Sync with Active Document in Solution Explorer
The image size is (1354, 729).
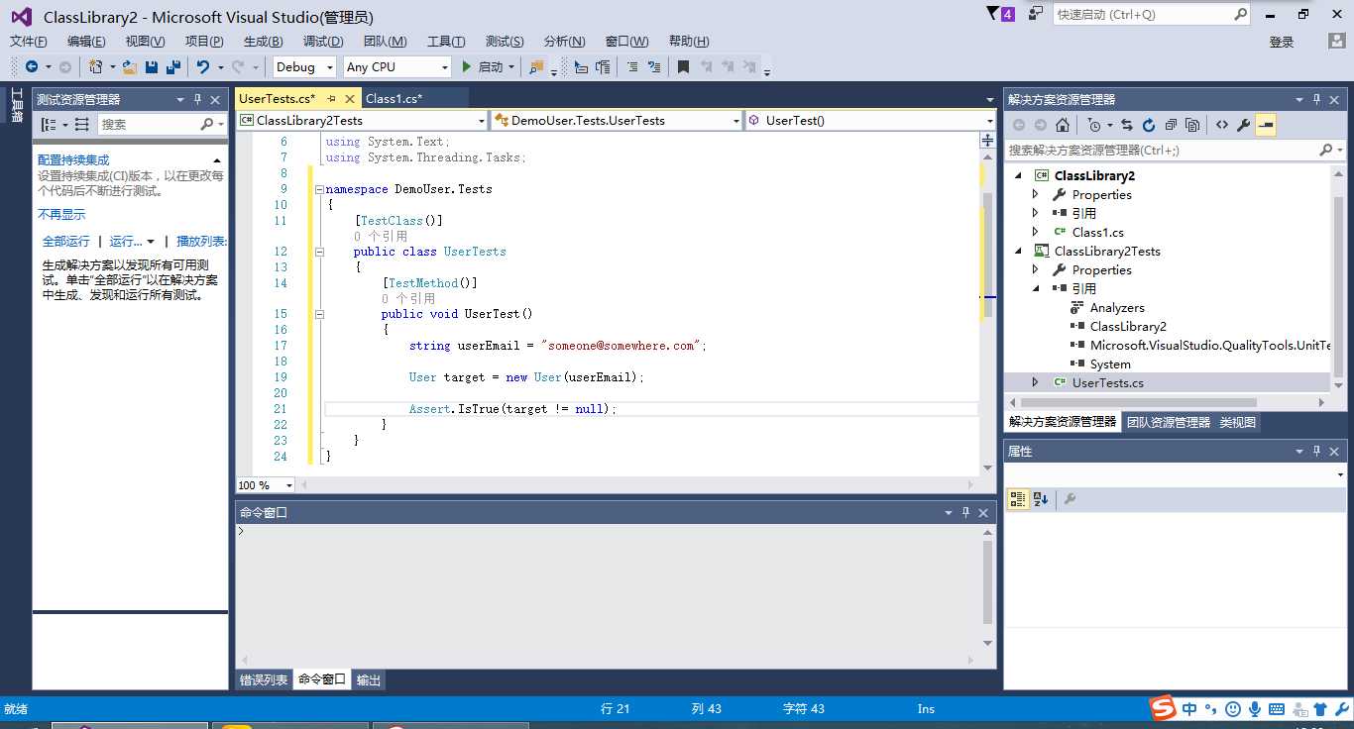[1127, 125]
